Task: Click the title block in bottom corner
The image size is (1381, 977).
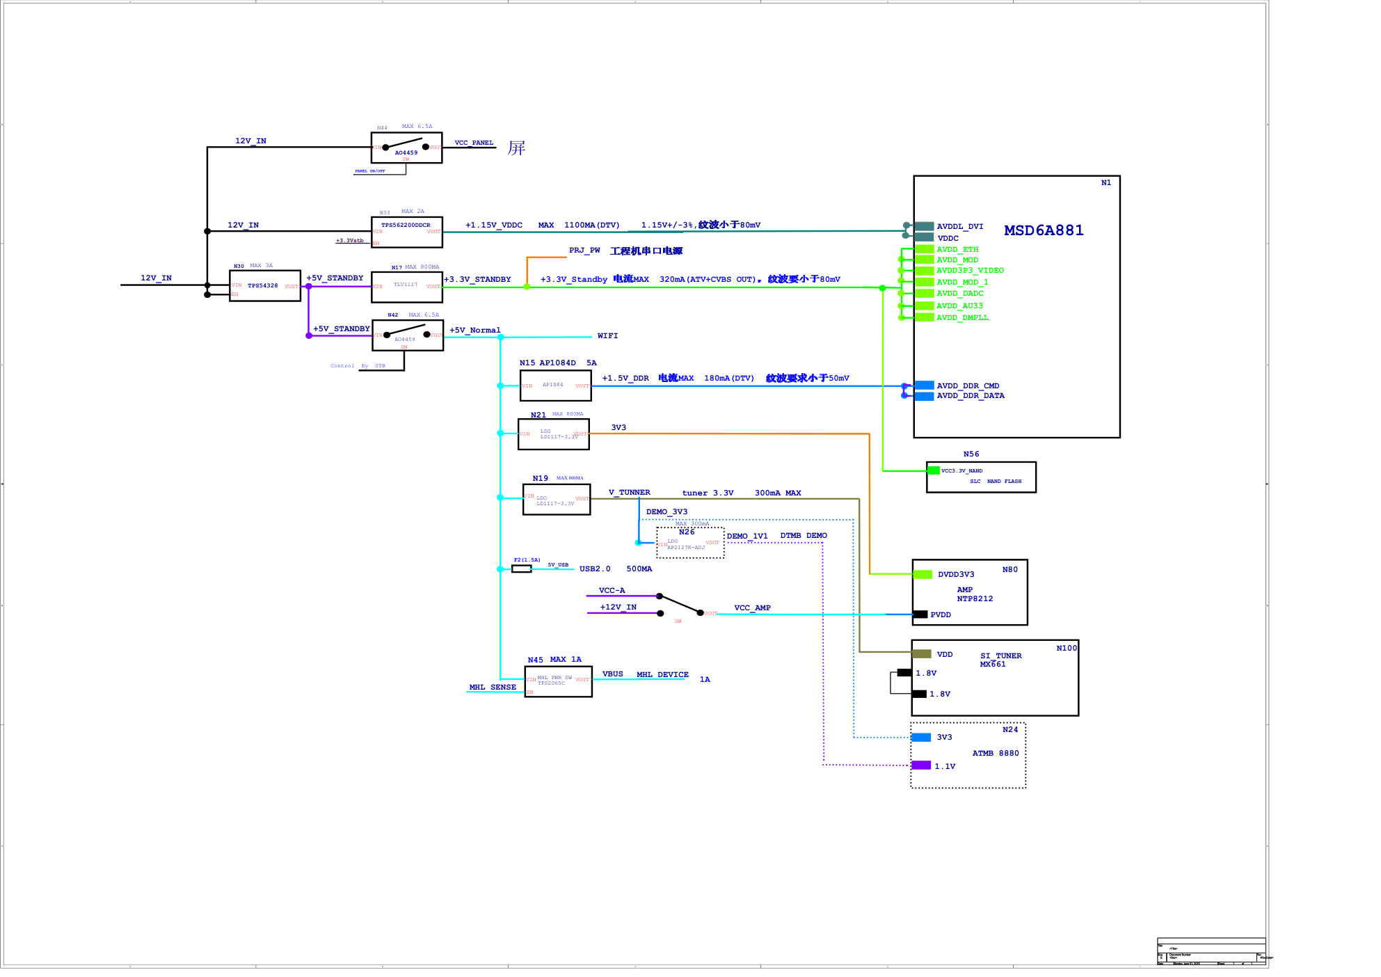Action: click(x=1211, y=951)
